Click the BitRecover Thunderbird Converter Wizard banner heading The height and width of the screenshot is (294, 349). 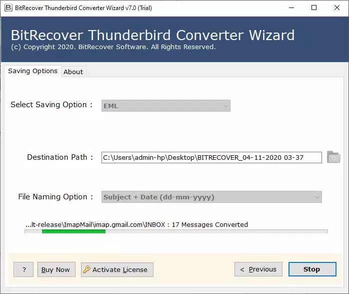[152, 36]
